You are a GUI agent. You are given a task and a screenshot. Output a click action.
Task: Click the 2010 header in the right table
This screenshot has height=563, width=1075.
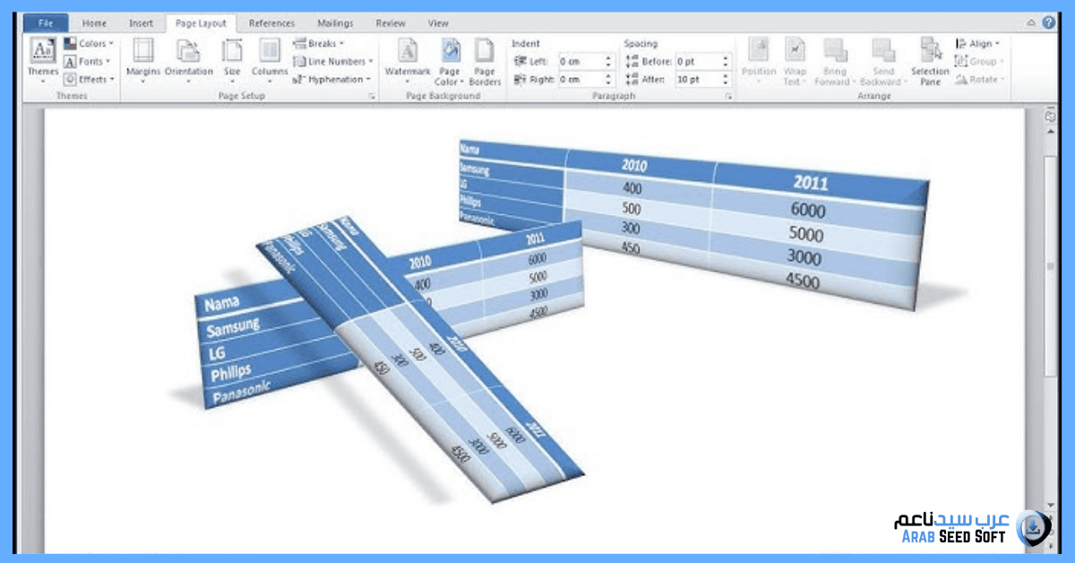(634, 165)
